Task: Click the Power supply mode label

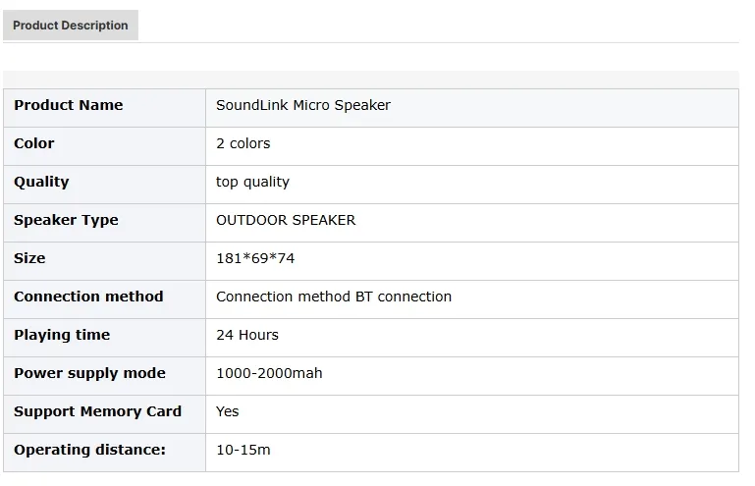Action: pos(89,373)
